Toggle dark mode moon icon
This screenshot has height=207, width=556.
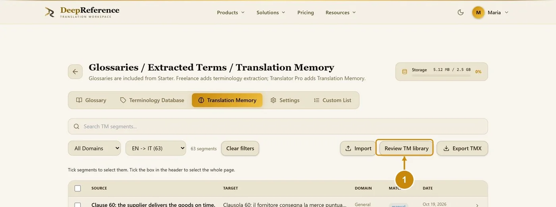461,12
